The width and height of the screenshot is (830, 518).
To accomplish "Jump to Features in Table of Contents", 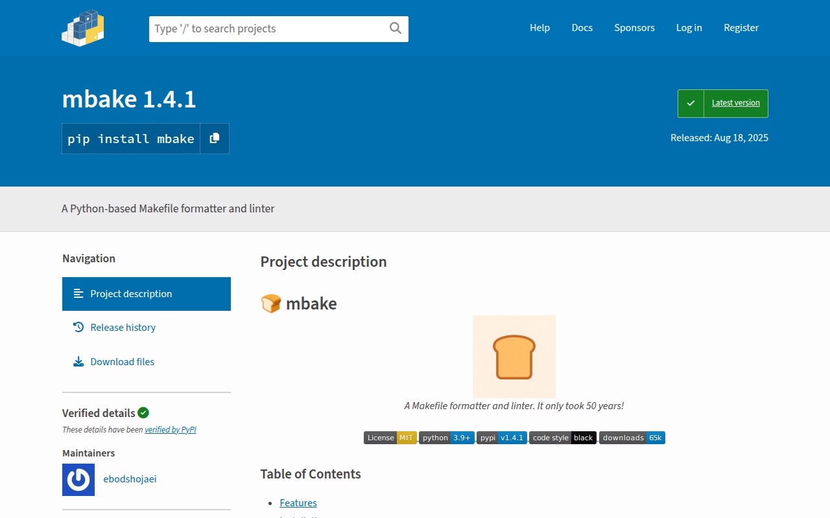I will [x=298, y=503].
